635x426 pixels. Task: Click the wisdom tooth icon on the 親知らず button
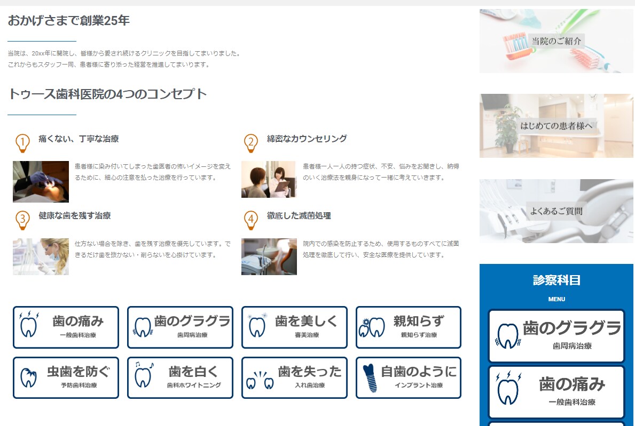coord(372,327)
